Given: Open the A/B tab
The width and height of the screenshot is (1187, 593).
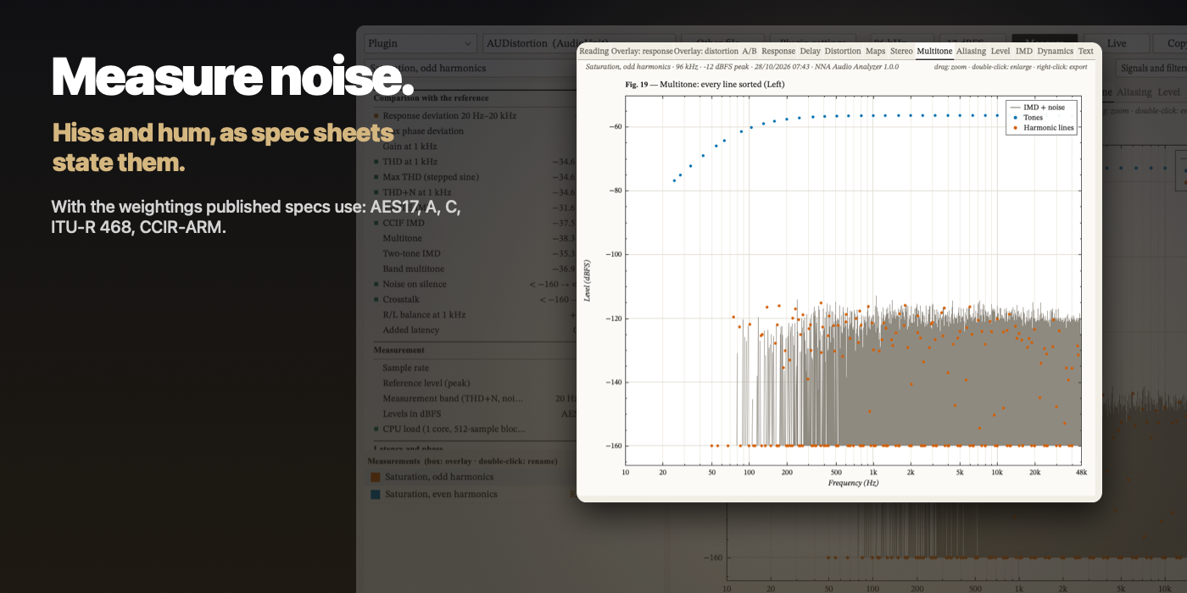Looking at the screenshot, I should coord(750,52).
